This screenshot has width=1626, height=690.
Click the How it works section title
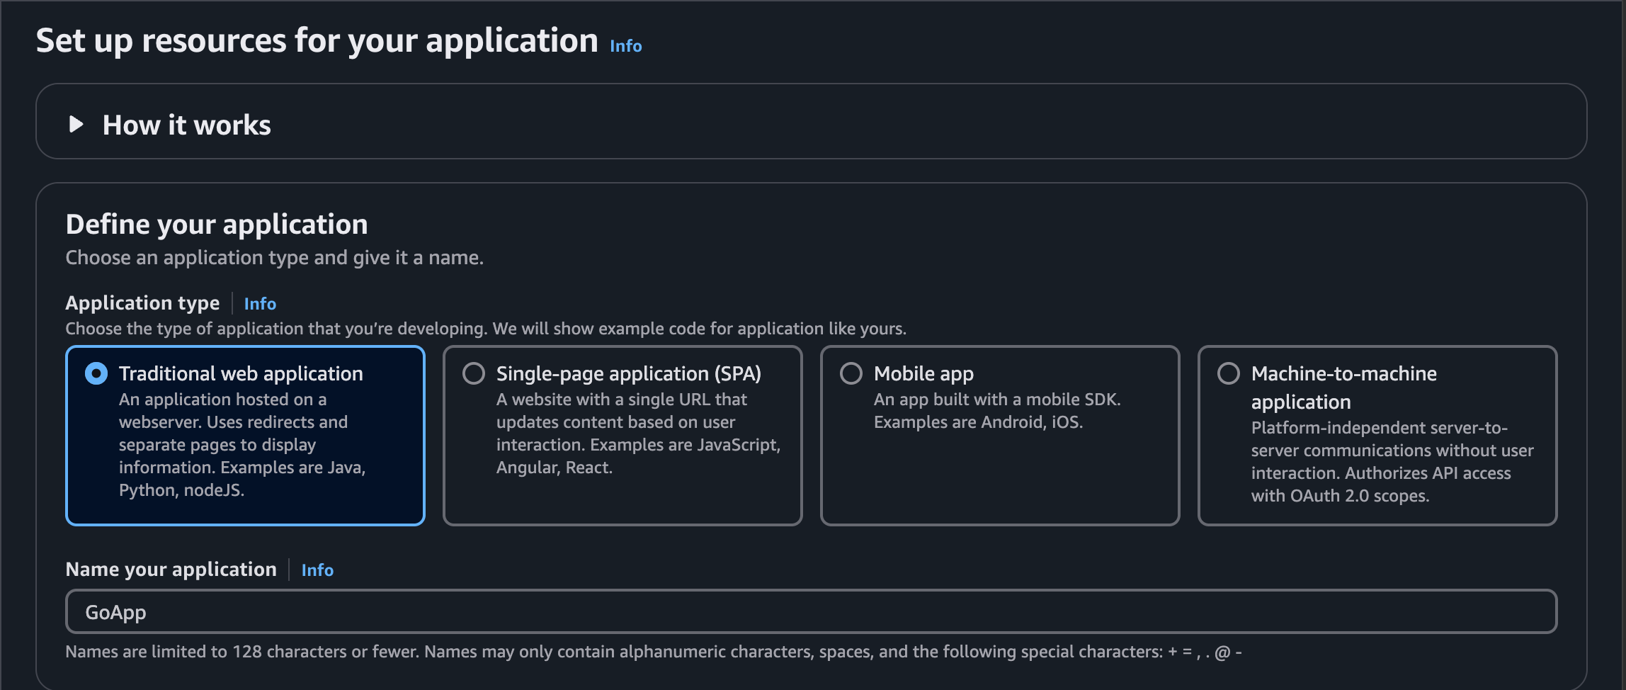pos(187,125)
